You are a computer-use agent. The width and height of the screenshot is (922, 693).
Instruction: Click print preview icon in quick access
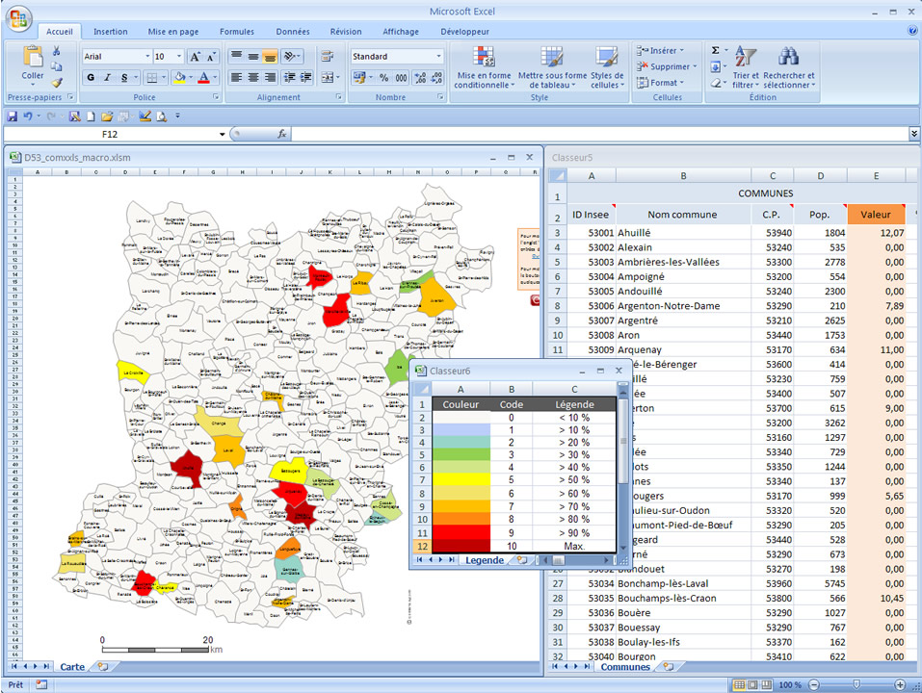pyautogui.click(x=161, y=116)
